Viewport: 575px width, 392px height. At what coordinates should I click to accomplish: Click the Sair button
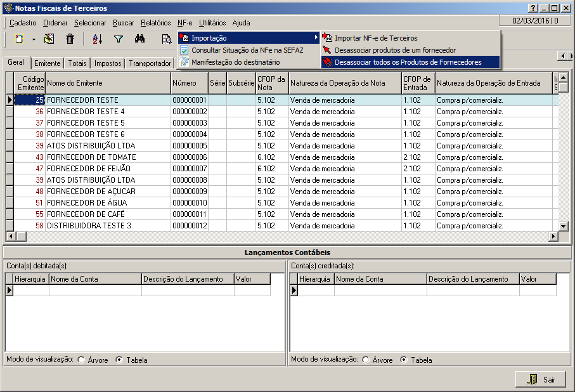540,379
